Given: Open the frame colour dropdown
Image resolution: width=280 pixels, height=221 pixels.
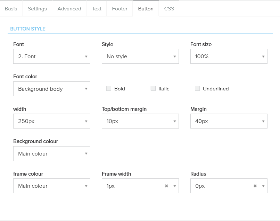Looking at the screenshot, I should 52,186.
